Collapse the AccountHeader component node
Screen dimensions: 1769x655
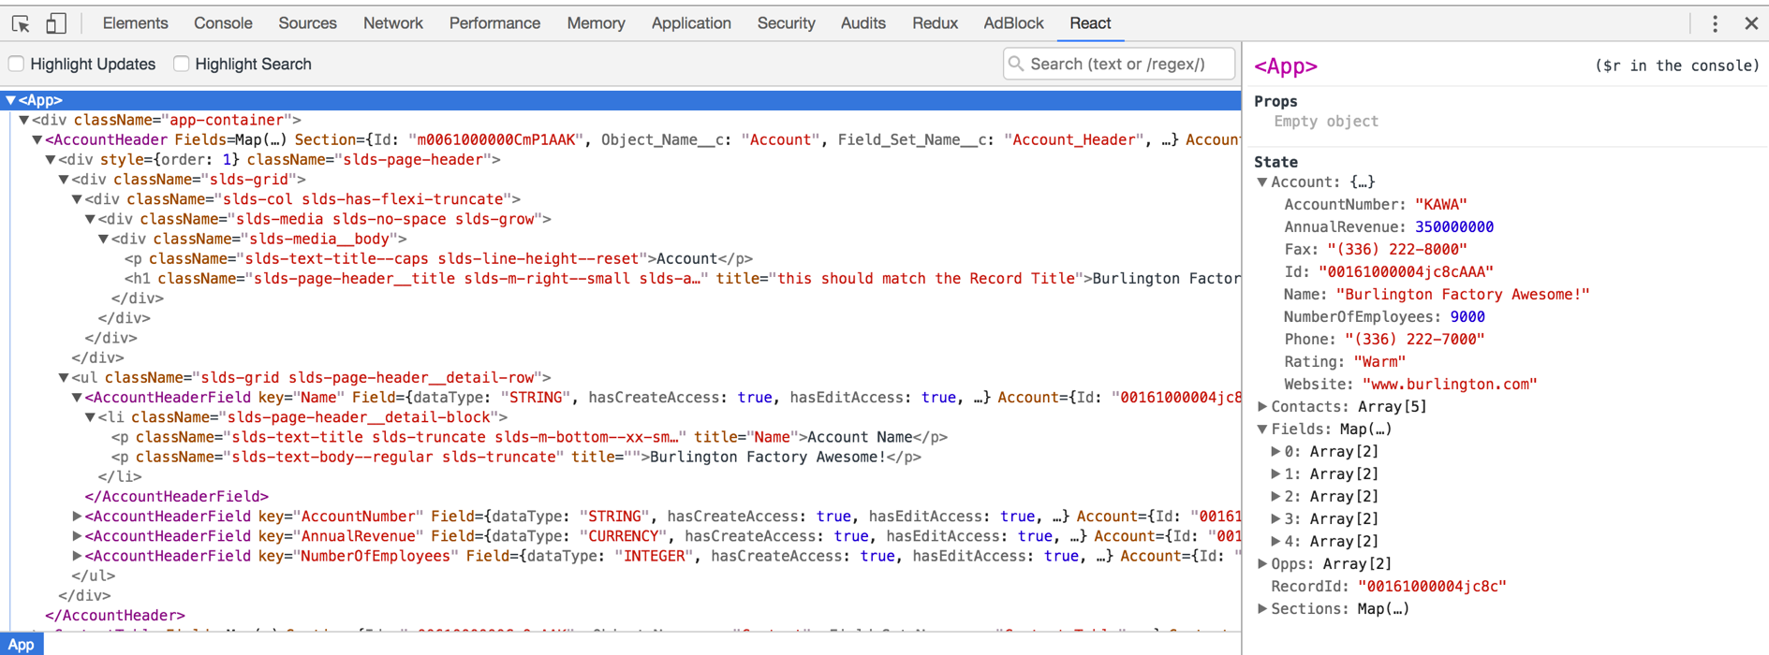(37, 139)
